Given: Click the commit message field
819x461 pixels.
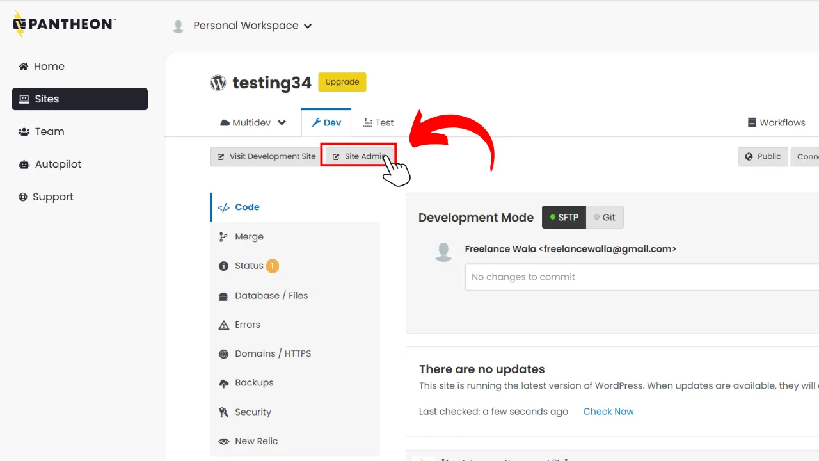Looking at the screenshot, I should tap(642, 277).
